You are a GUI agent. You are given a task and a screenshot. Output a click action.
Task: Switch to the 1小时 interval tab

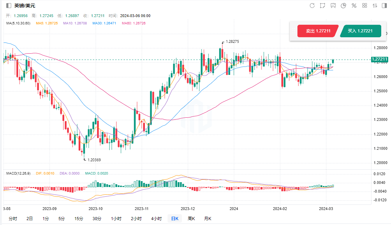click(116, 219)
